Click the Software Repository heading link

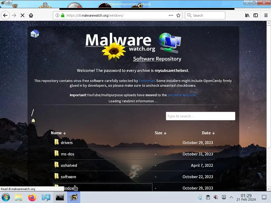pos(157,59)
